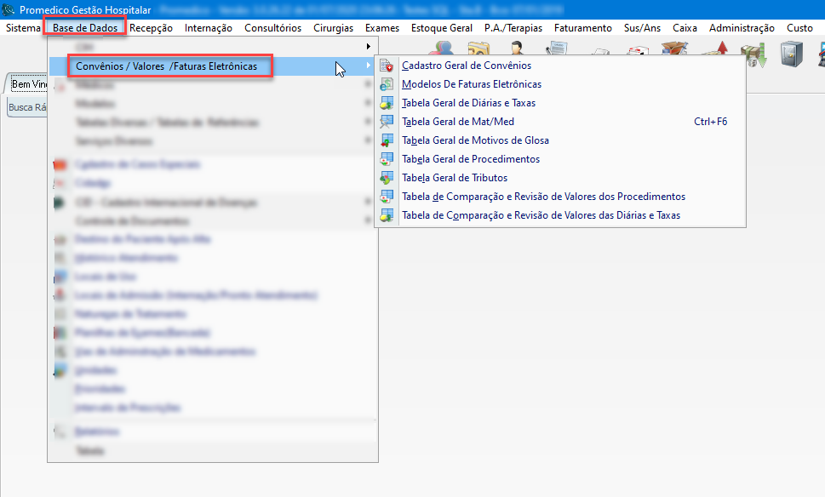Click the open cardboard box toolbar icon
The width and height of the screenshot is (825, 497).
click(x=674, y=49)
